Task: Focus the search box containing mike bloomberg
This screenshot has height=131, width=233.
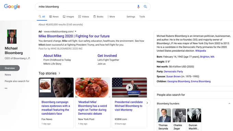Action: (93, 7)
